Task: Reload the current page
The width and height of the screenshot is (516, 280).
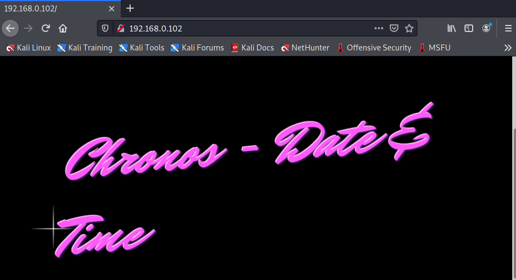Action: click(46, 28)
